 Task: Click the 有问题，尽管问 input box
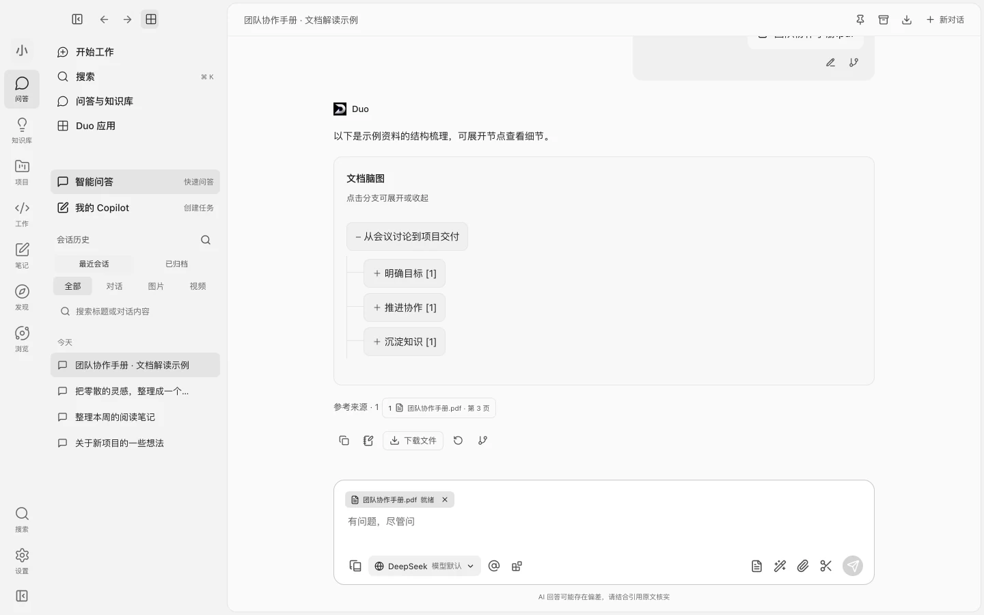point(604,521)
